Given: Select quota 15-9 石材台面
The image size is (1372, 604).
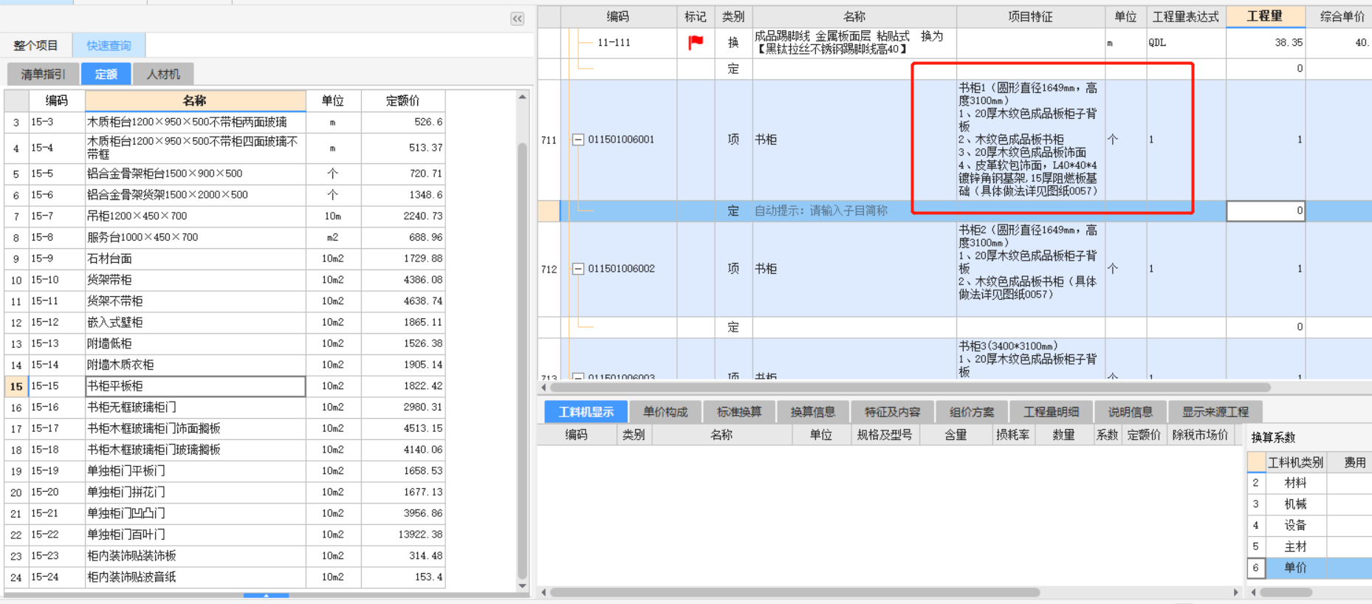Looking at the screenshot, I should (196, 258).
